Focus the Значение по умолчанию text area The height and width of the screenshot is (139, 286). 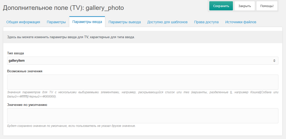(143, 116)
